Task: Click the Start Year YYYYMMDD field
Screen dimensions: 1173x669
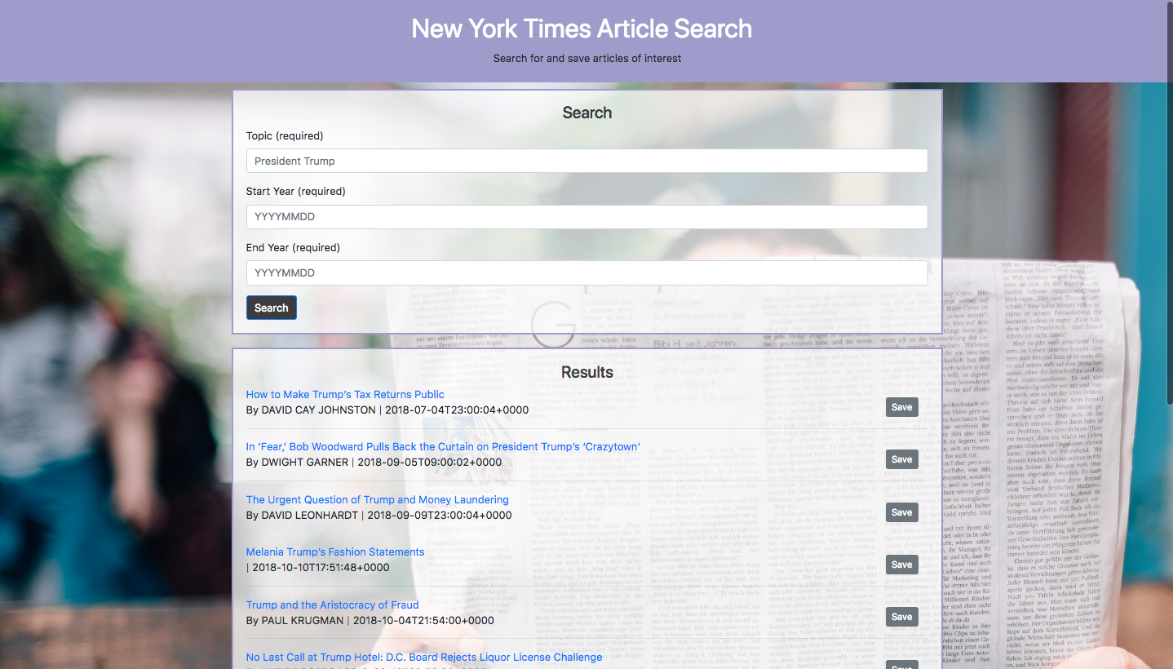Action: pyautogui.click(x=586, y=217)
